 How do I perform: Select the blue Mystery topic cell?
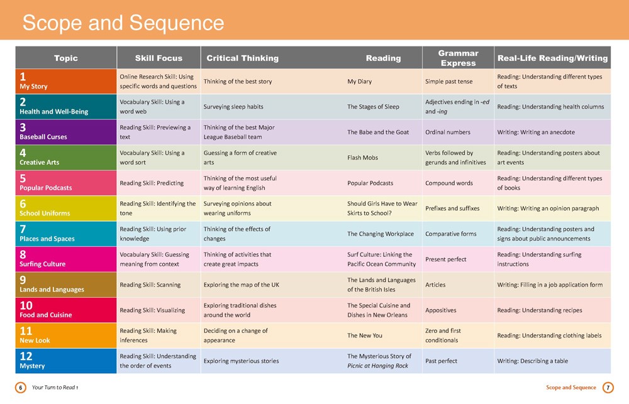[x=66, y=361]
